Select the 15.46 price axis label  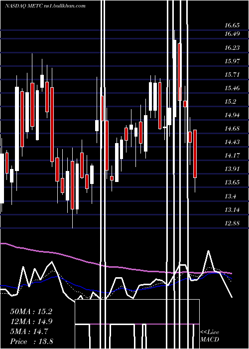point(232,88)
